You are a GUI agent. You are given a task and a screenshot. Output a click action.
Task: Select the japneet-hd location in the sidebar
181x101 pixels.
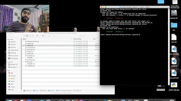(x=13, y=64)
